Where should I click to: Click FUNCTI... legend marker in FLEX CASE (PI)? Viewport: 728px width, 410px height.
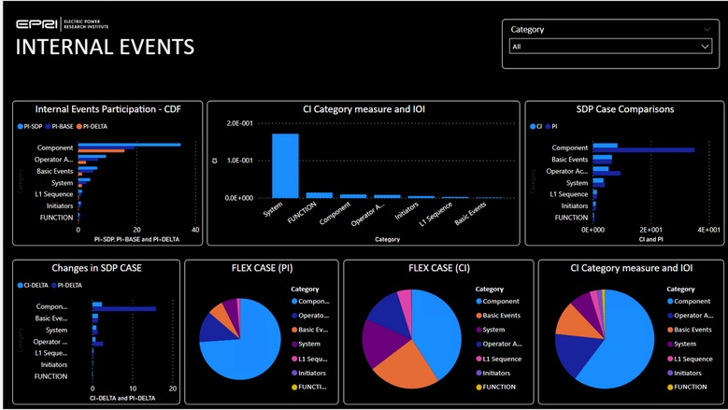[x=294, y=387]
